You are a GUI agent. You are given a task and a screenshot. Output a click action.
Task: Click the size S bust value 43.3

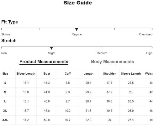(x=47, y=83)
